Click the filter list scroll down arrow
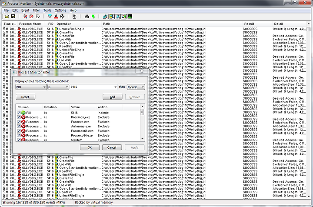The image size is (313, 207). click(x=142, y=139)
